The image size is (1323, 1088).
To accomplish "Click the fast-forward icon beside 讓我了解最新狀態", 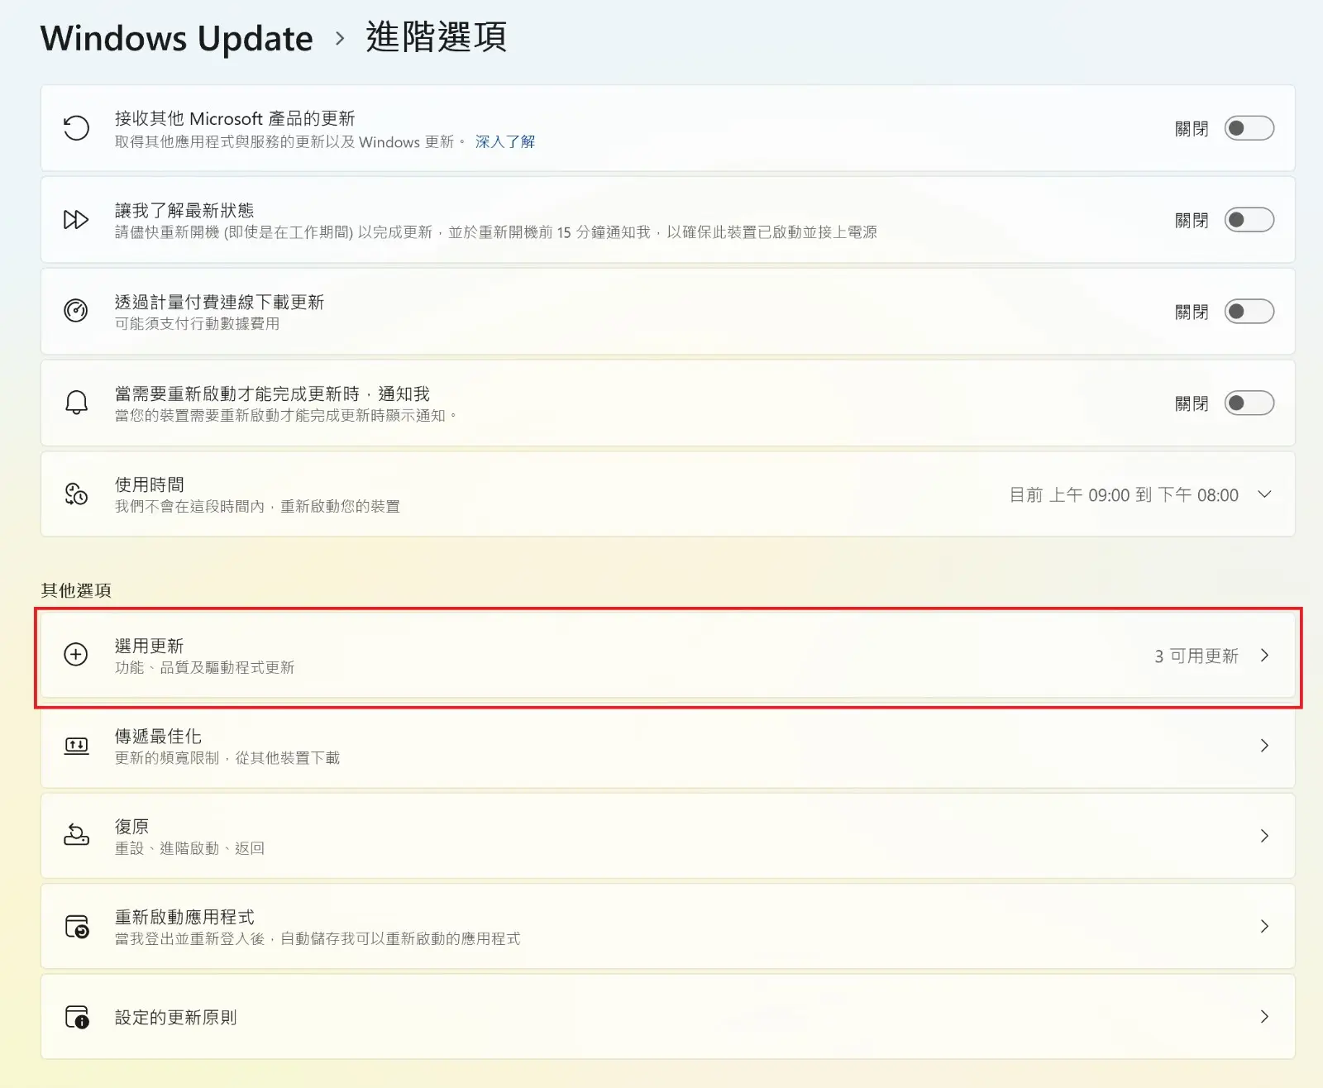I will [76, 220].
